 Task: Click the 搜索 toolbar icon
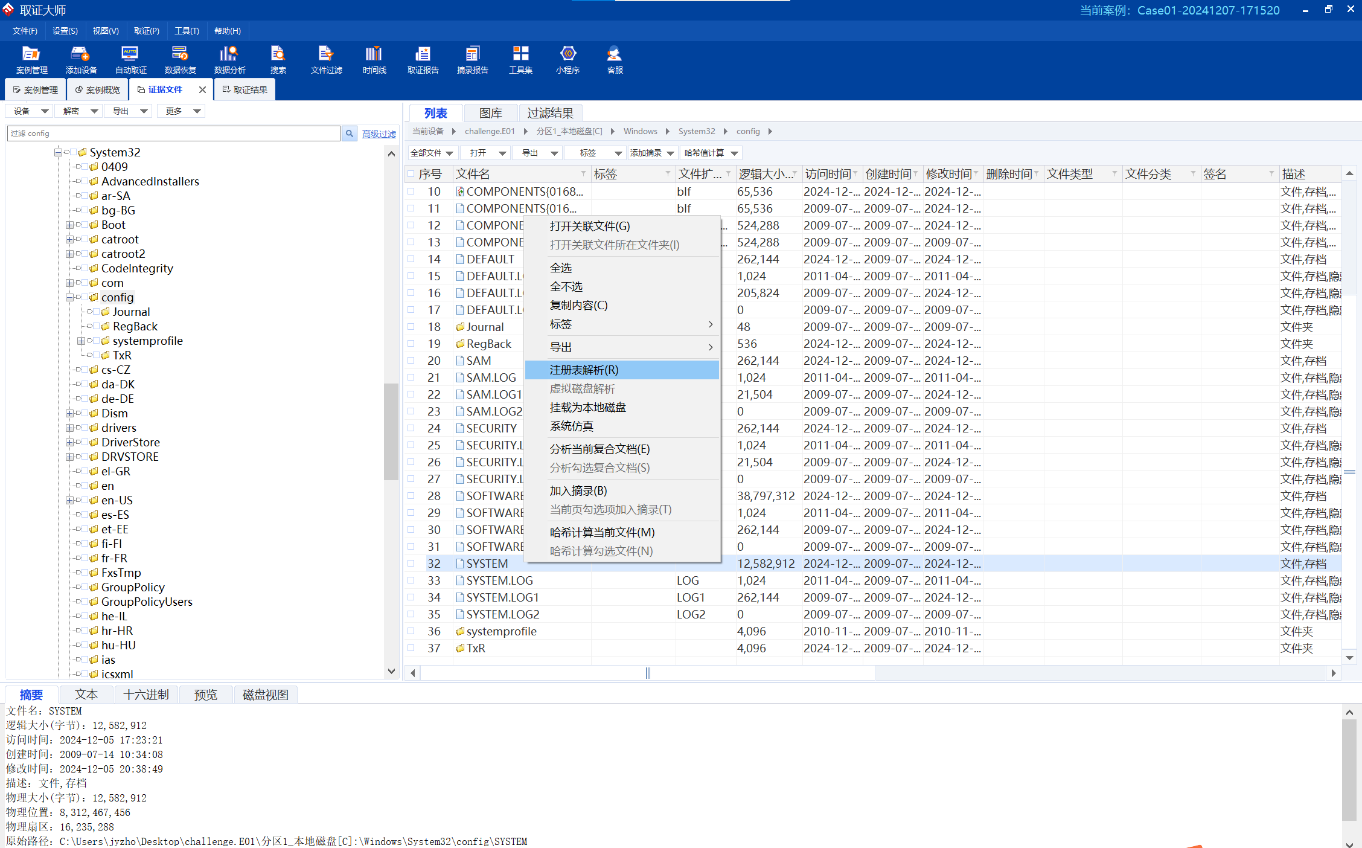[x=278, y=60]
